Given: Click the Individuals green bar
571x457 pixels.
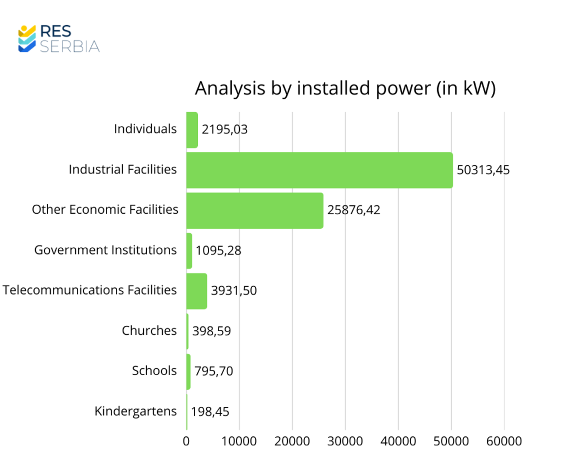Looking at the screenshot, I should point(192,129).
